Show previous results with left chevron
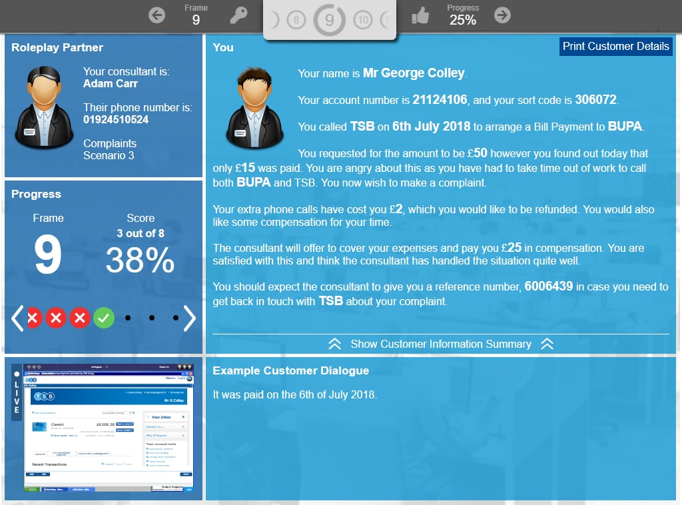This screenshot has height=505, width=682. point(17,318)
